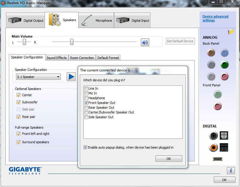
Task: Click the orange digital coaxial jack
Action: pos(213,147)
